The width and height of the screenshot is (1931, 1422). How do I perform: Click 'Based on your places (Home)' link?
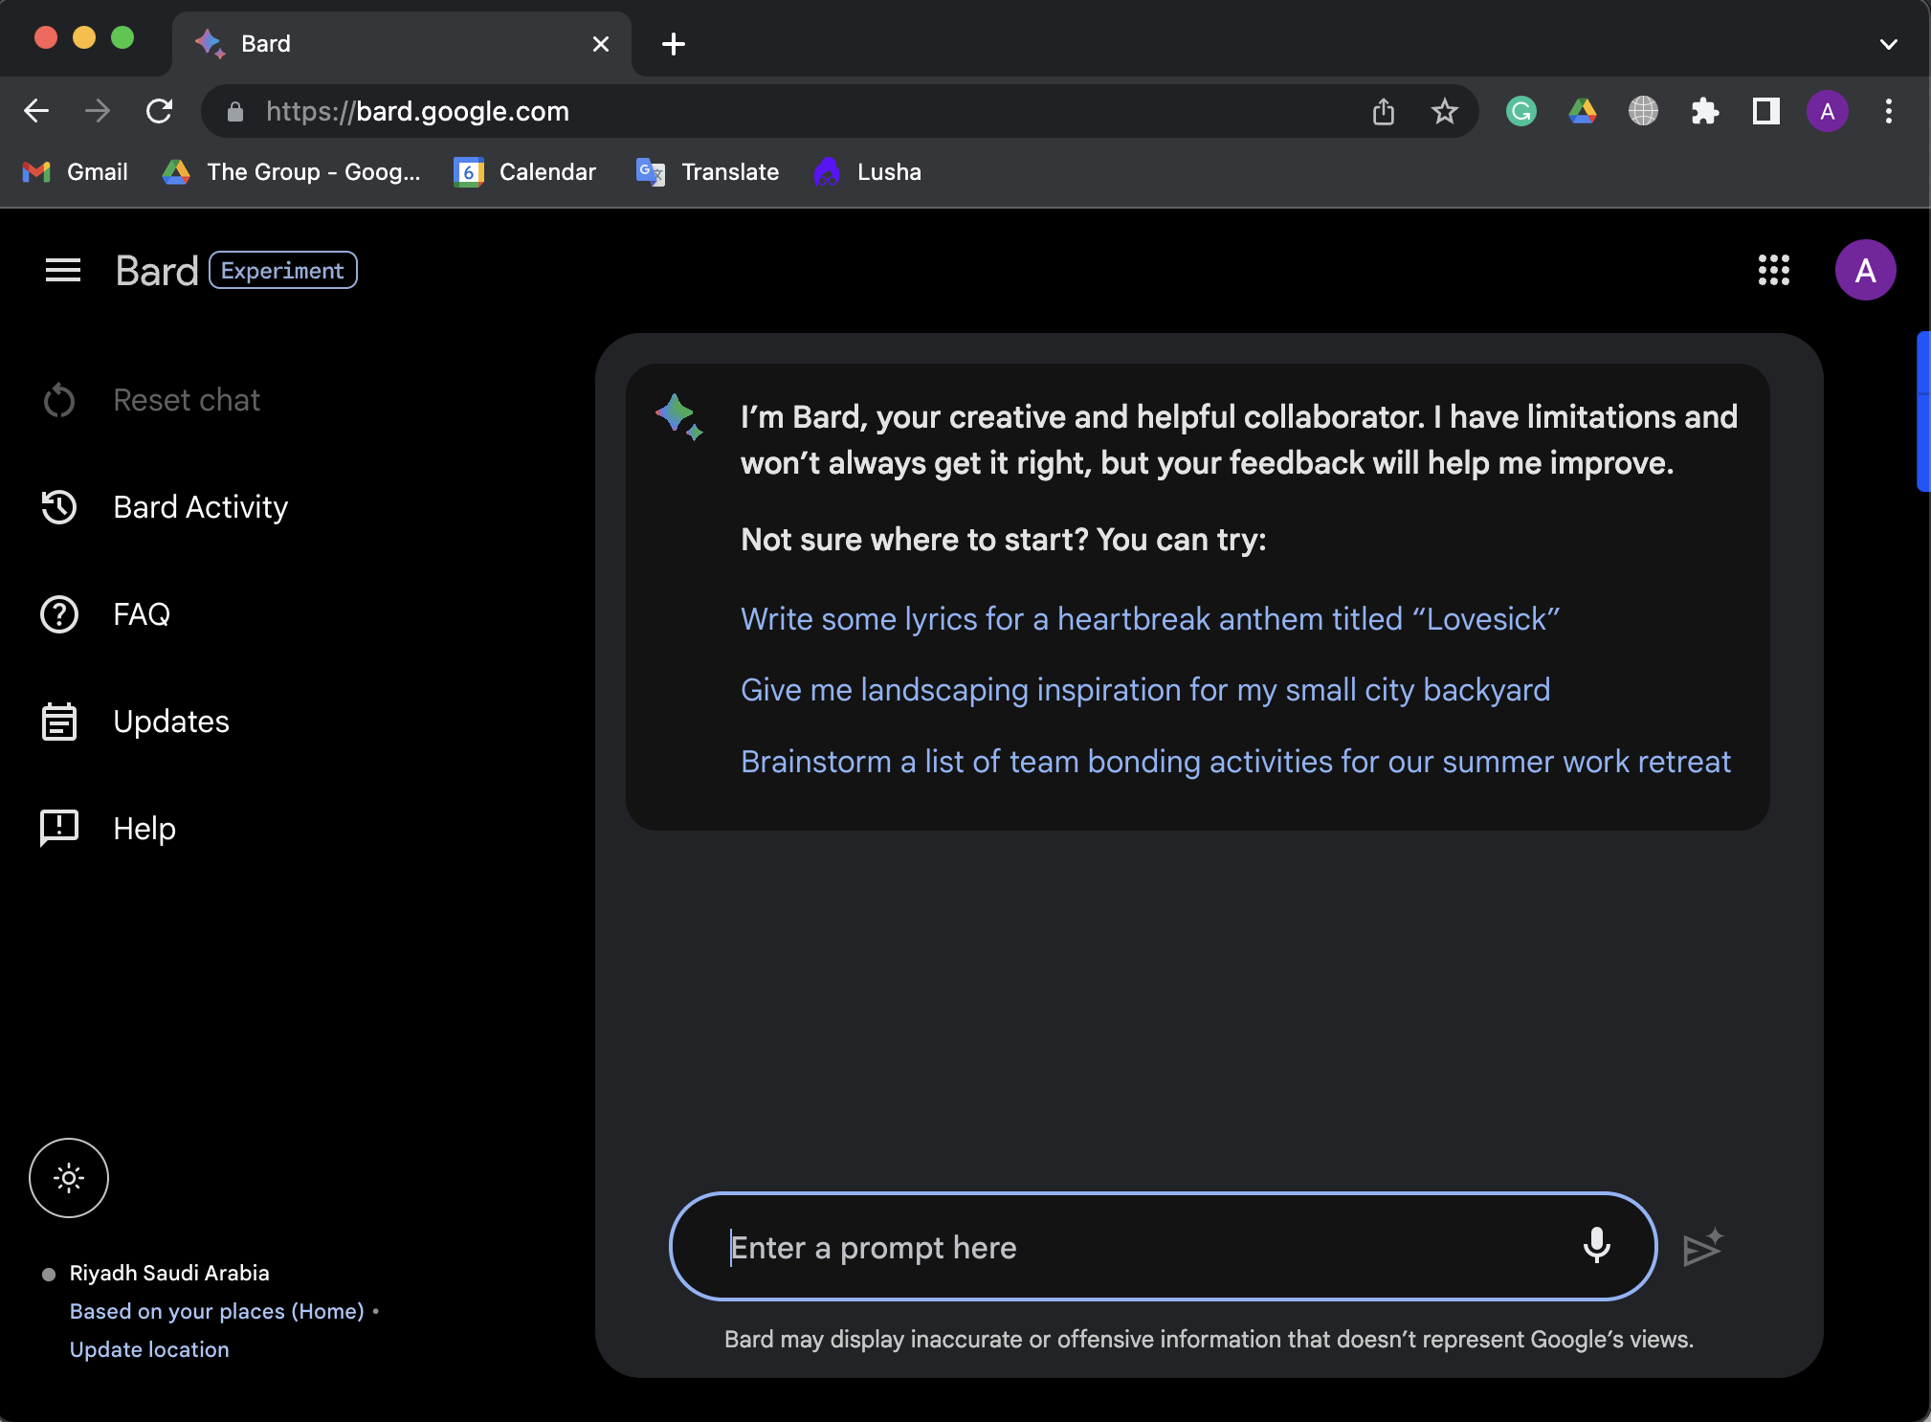217,1311
